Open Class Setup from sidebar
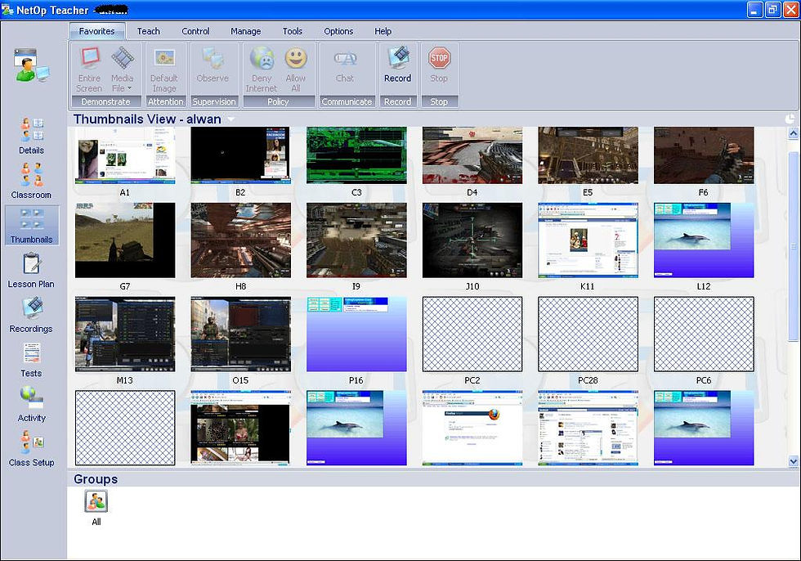Screen dimensions: 801x561 pyautogui.click(x=31, y=449)
